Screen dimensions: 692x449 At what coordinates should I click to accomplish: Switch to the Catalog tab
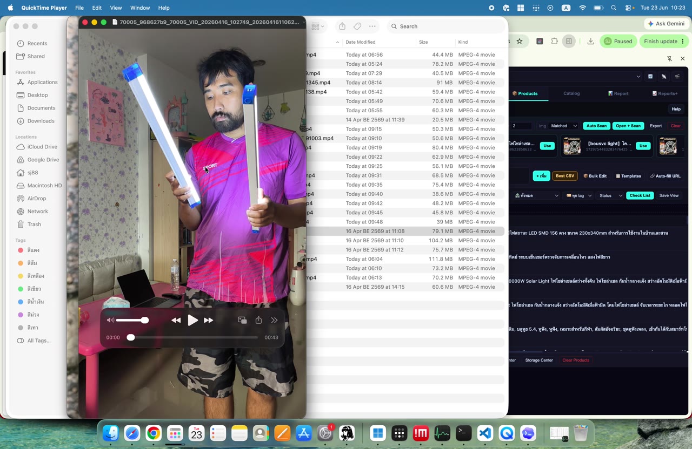(571, 93)
